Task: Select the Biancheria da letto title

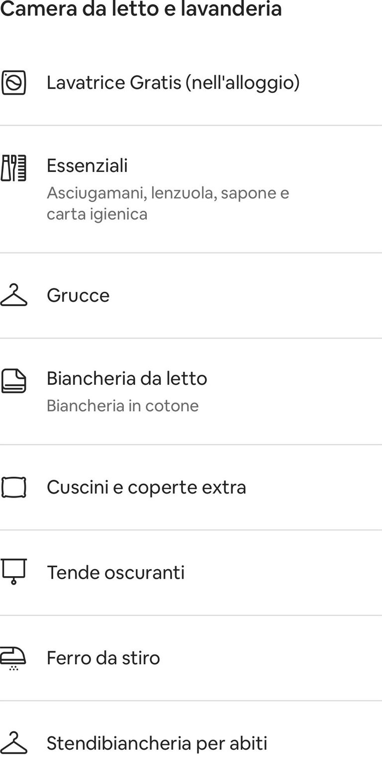Action: point(127,378)
